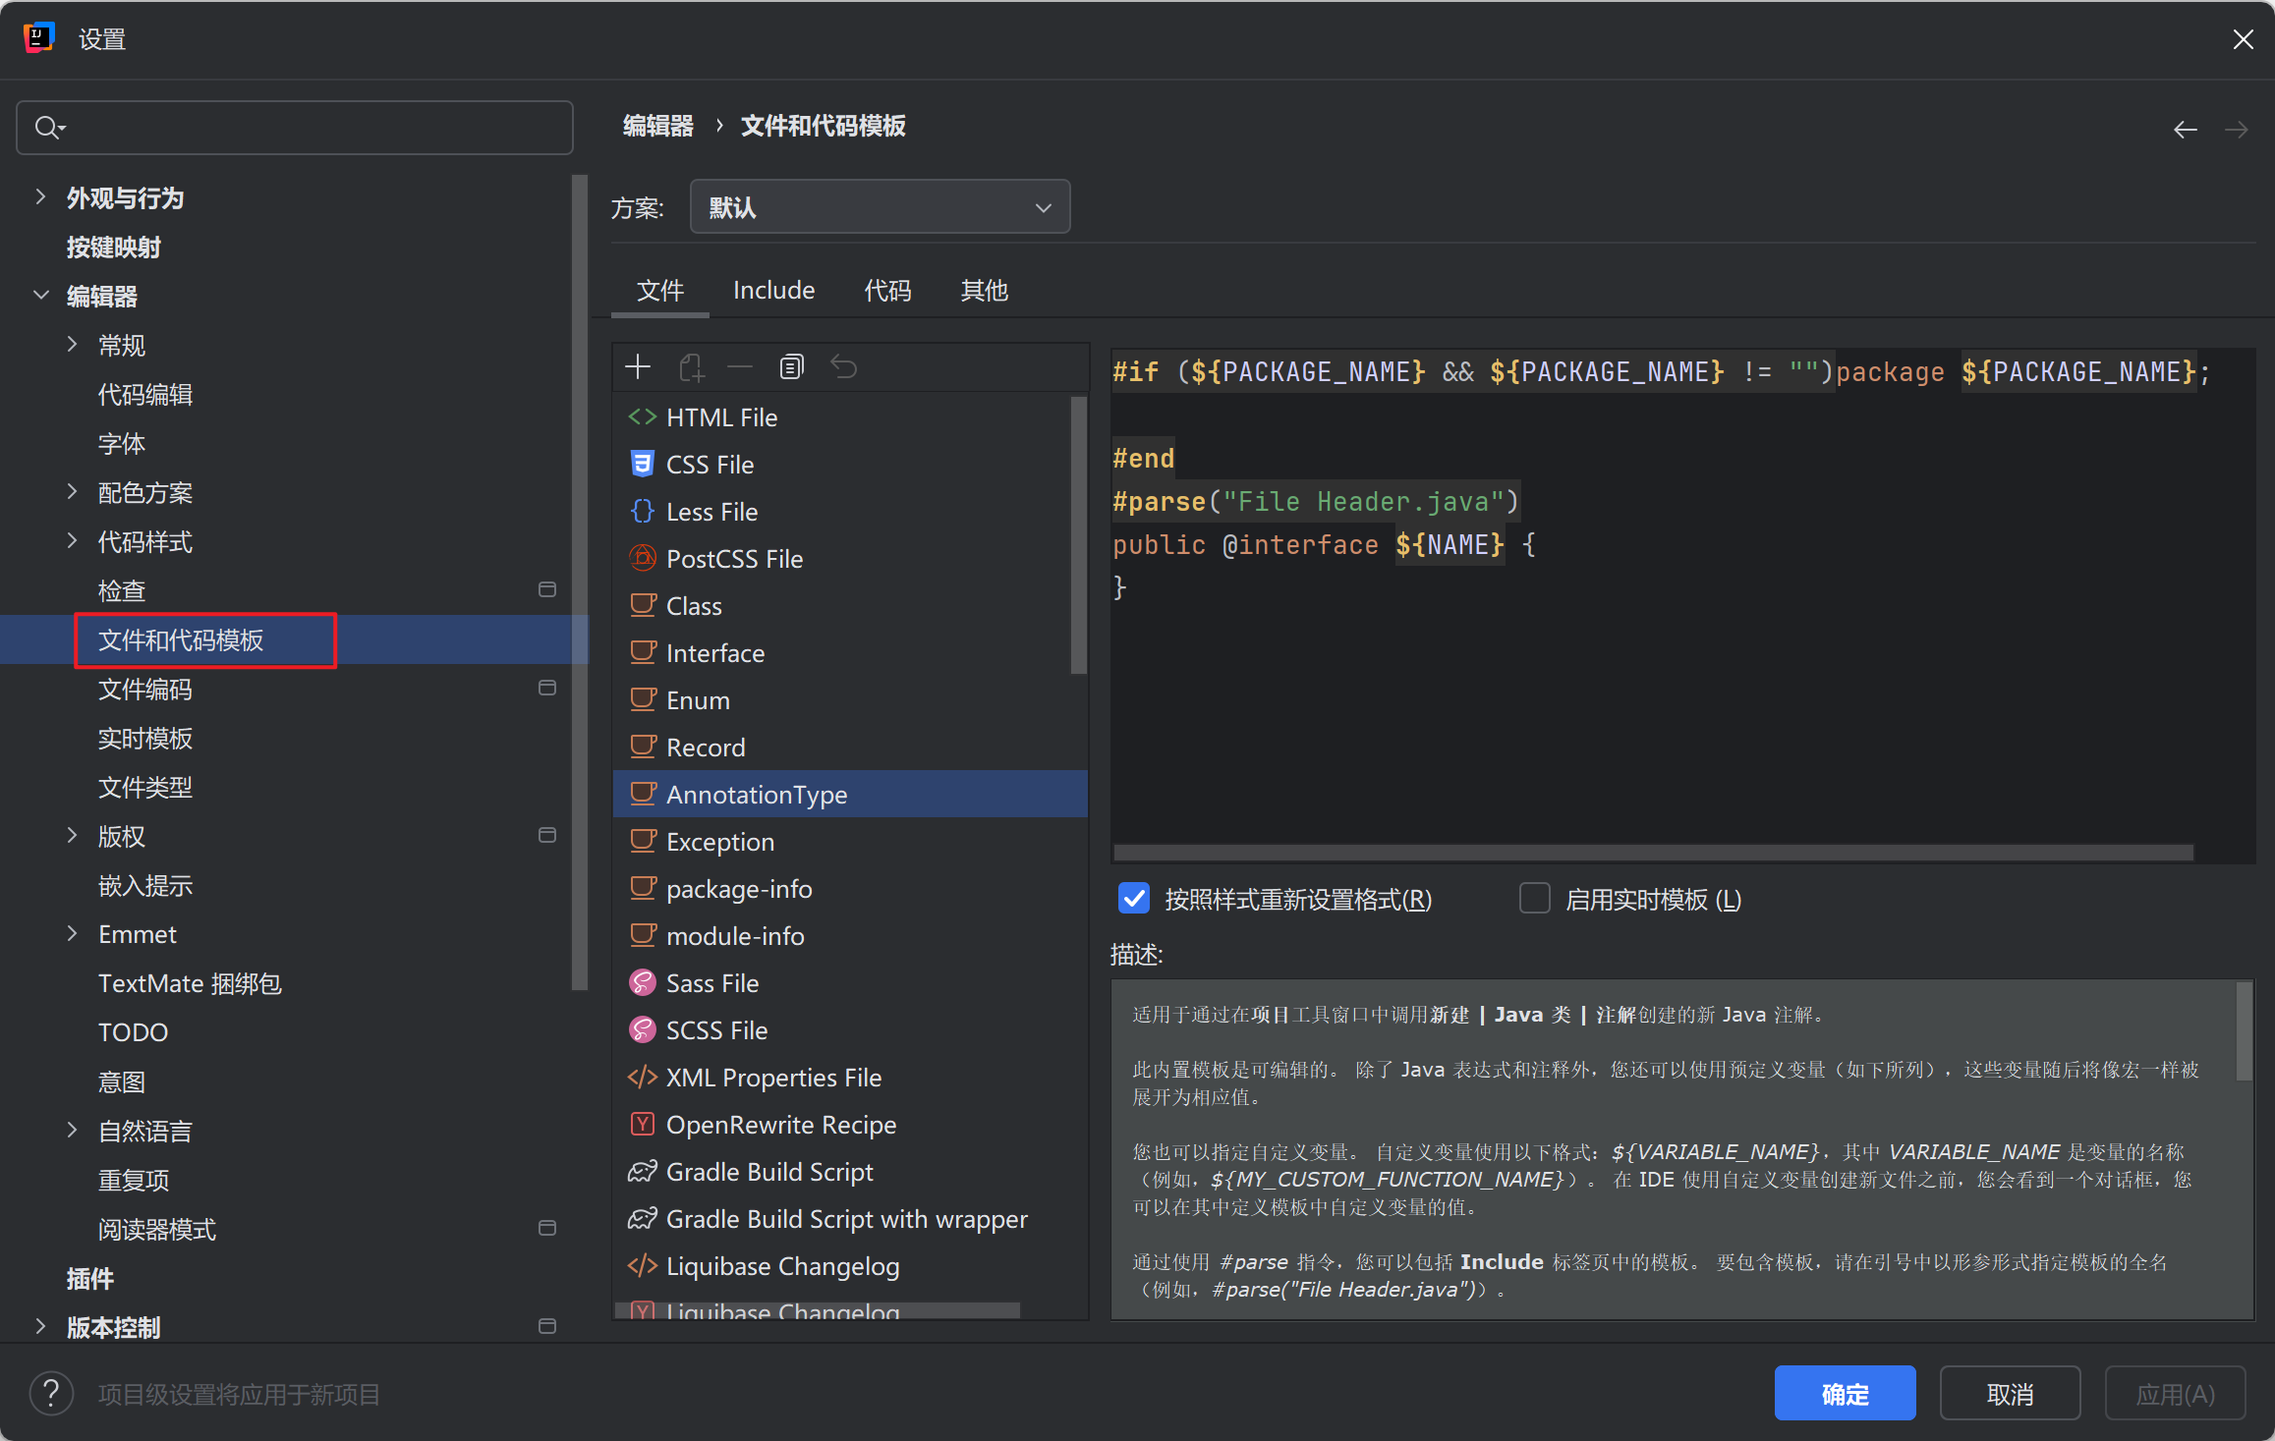Click the 确定 button
Image resolution: width=2275 pixels, height=1441 pixels.
click(x=1845, y=1393)
